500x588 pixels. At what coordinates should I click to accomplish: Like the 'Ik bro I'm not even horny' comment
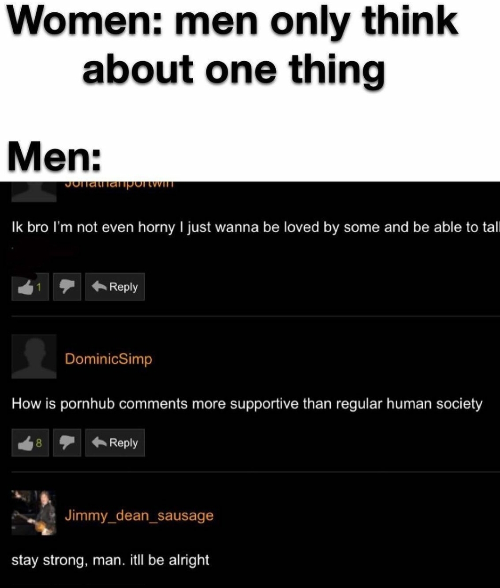coord(30,286)
